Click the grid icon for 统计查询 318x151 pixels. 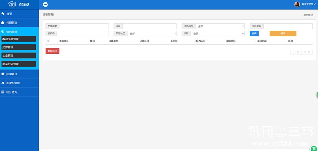tap(3, 92)
